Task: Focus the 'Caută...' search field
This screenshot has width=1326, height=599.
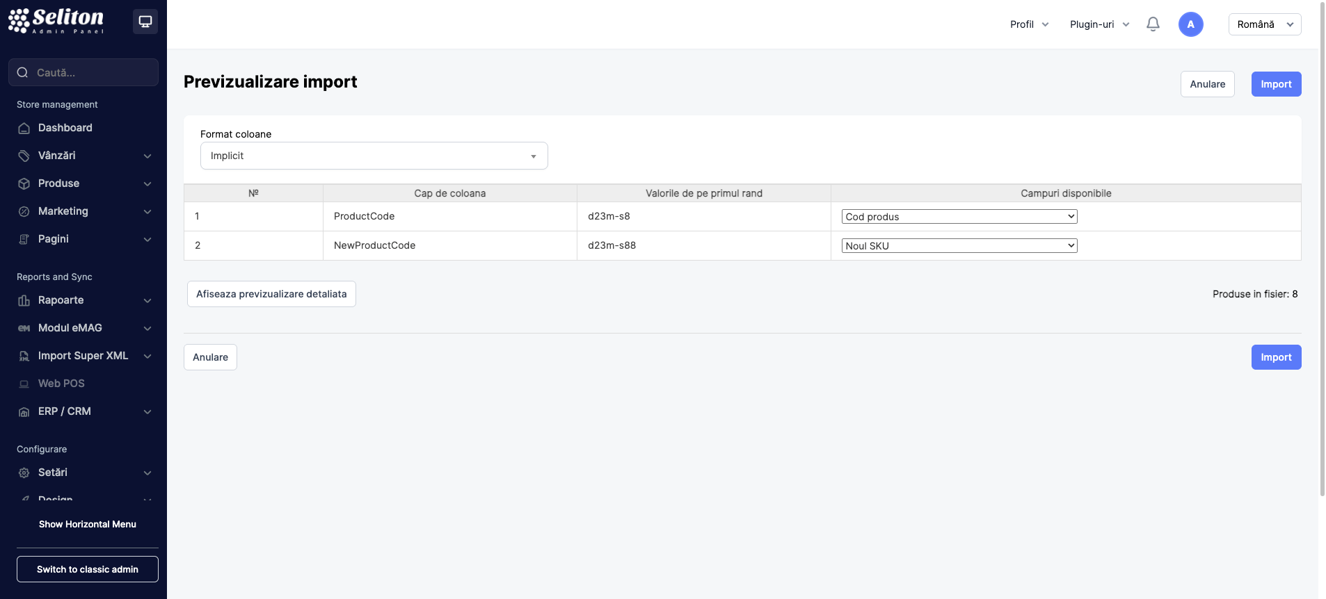Action: coord(90,72)
